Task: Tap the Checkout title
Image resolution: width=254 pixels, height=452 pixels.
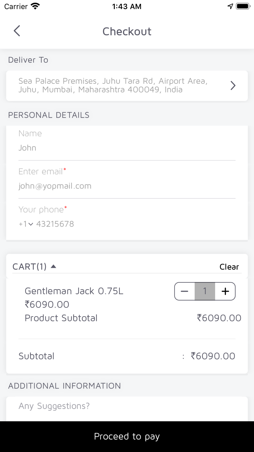Action: (127, 32)
